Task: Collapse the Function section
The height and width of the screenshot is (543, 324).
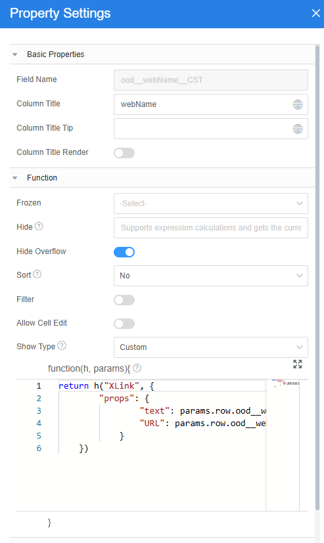Action: [x=15, y=178]
